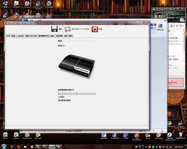This screenshot has height=149, width=187.
Task: Open the 一般設定 general settings tab
Action: pos(20,36)
